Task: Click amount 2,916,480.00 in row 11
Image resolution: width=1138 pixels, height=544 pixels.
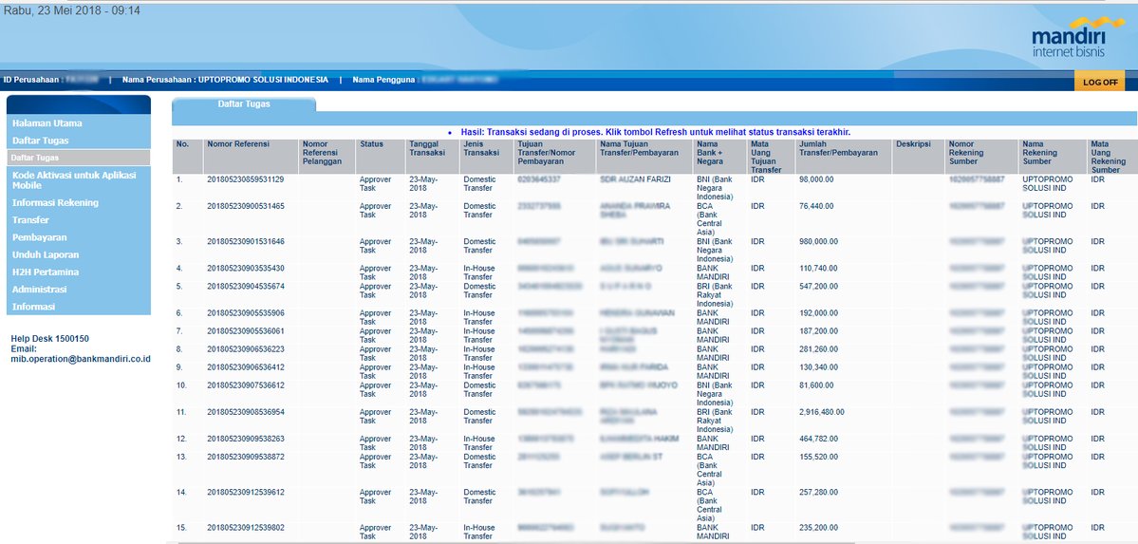Action: 822,412
